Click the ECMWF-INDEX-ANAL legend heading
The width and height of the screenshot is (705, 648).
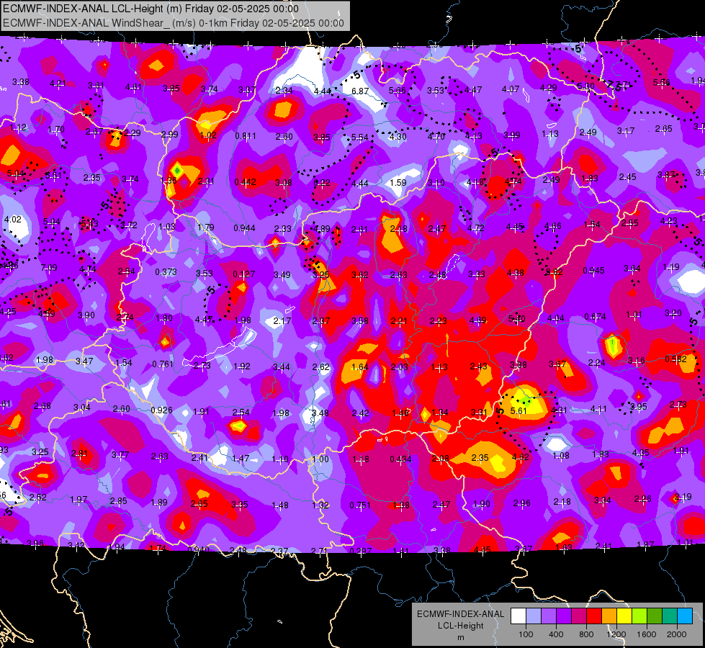pos(461,614)
